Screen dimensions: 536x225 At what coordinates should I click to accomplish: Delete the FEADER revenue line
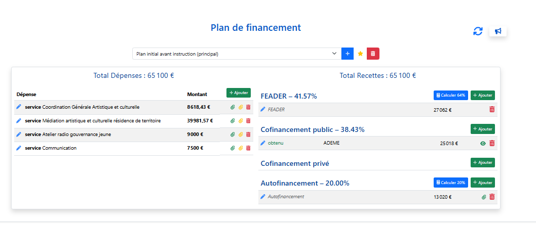click(492, 109)
